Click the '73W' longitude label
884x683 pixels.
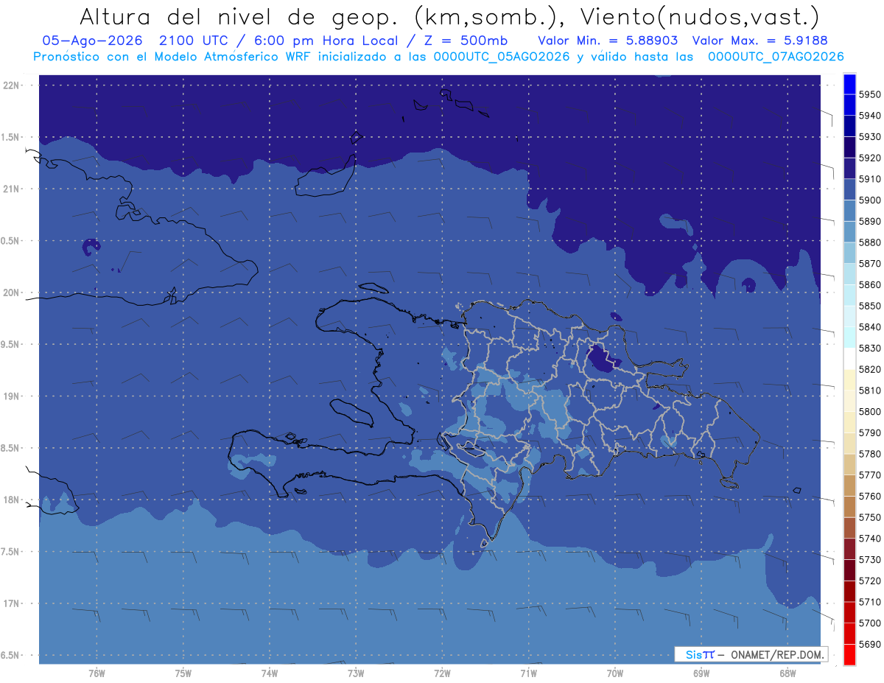click(356, 673)
